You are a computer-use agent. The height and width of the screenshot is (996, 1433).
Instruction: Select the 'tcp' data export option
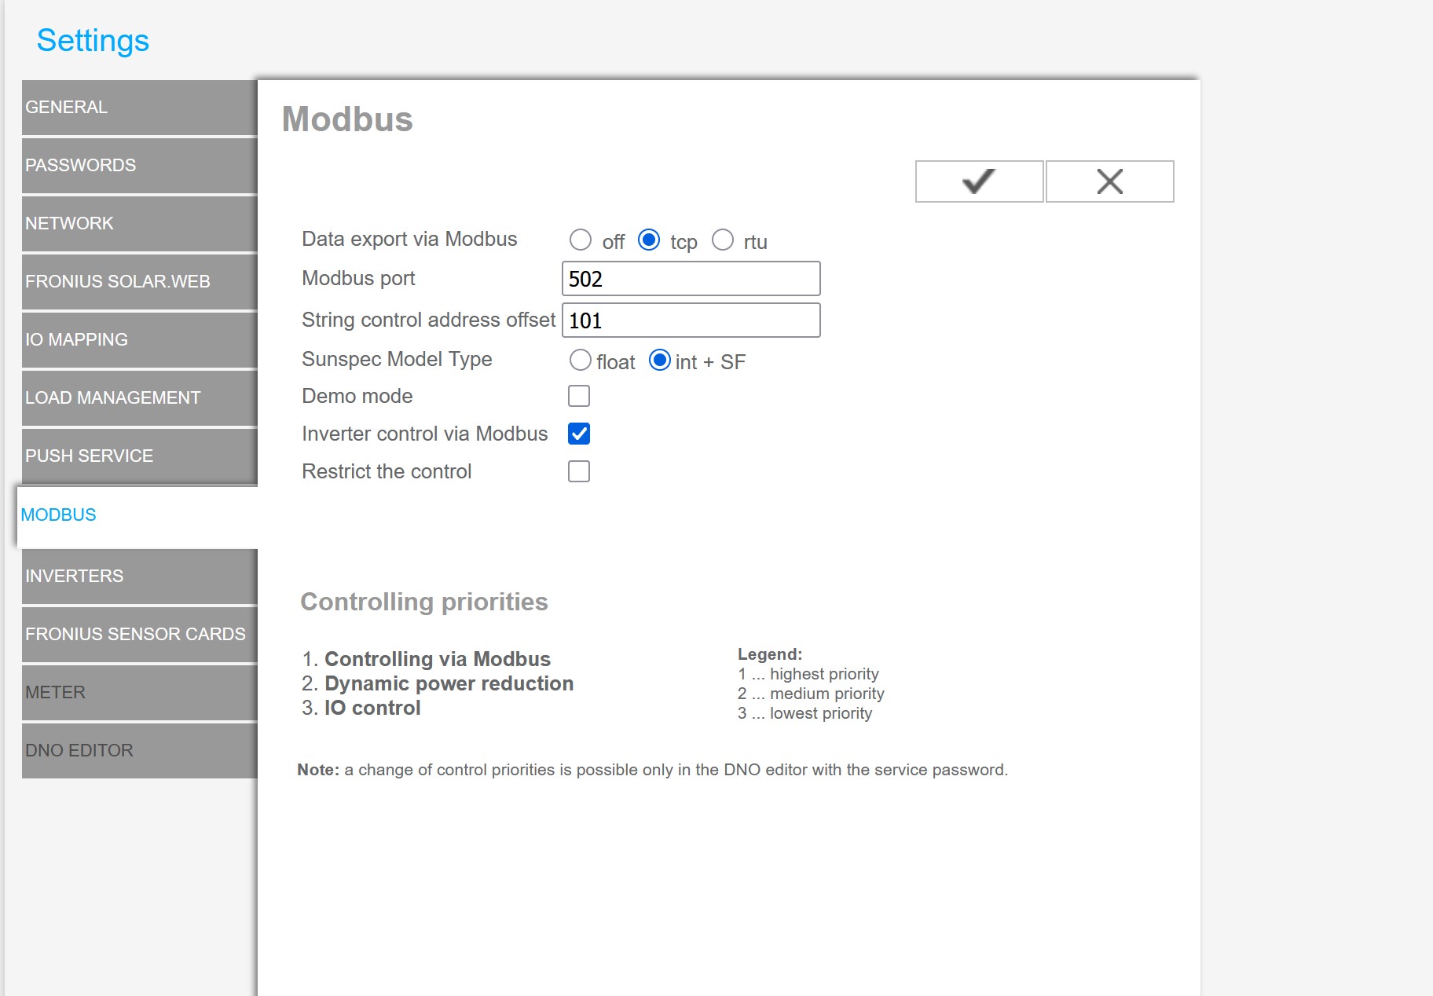(x=649, y=240)
